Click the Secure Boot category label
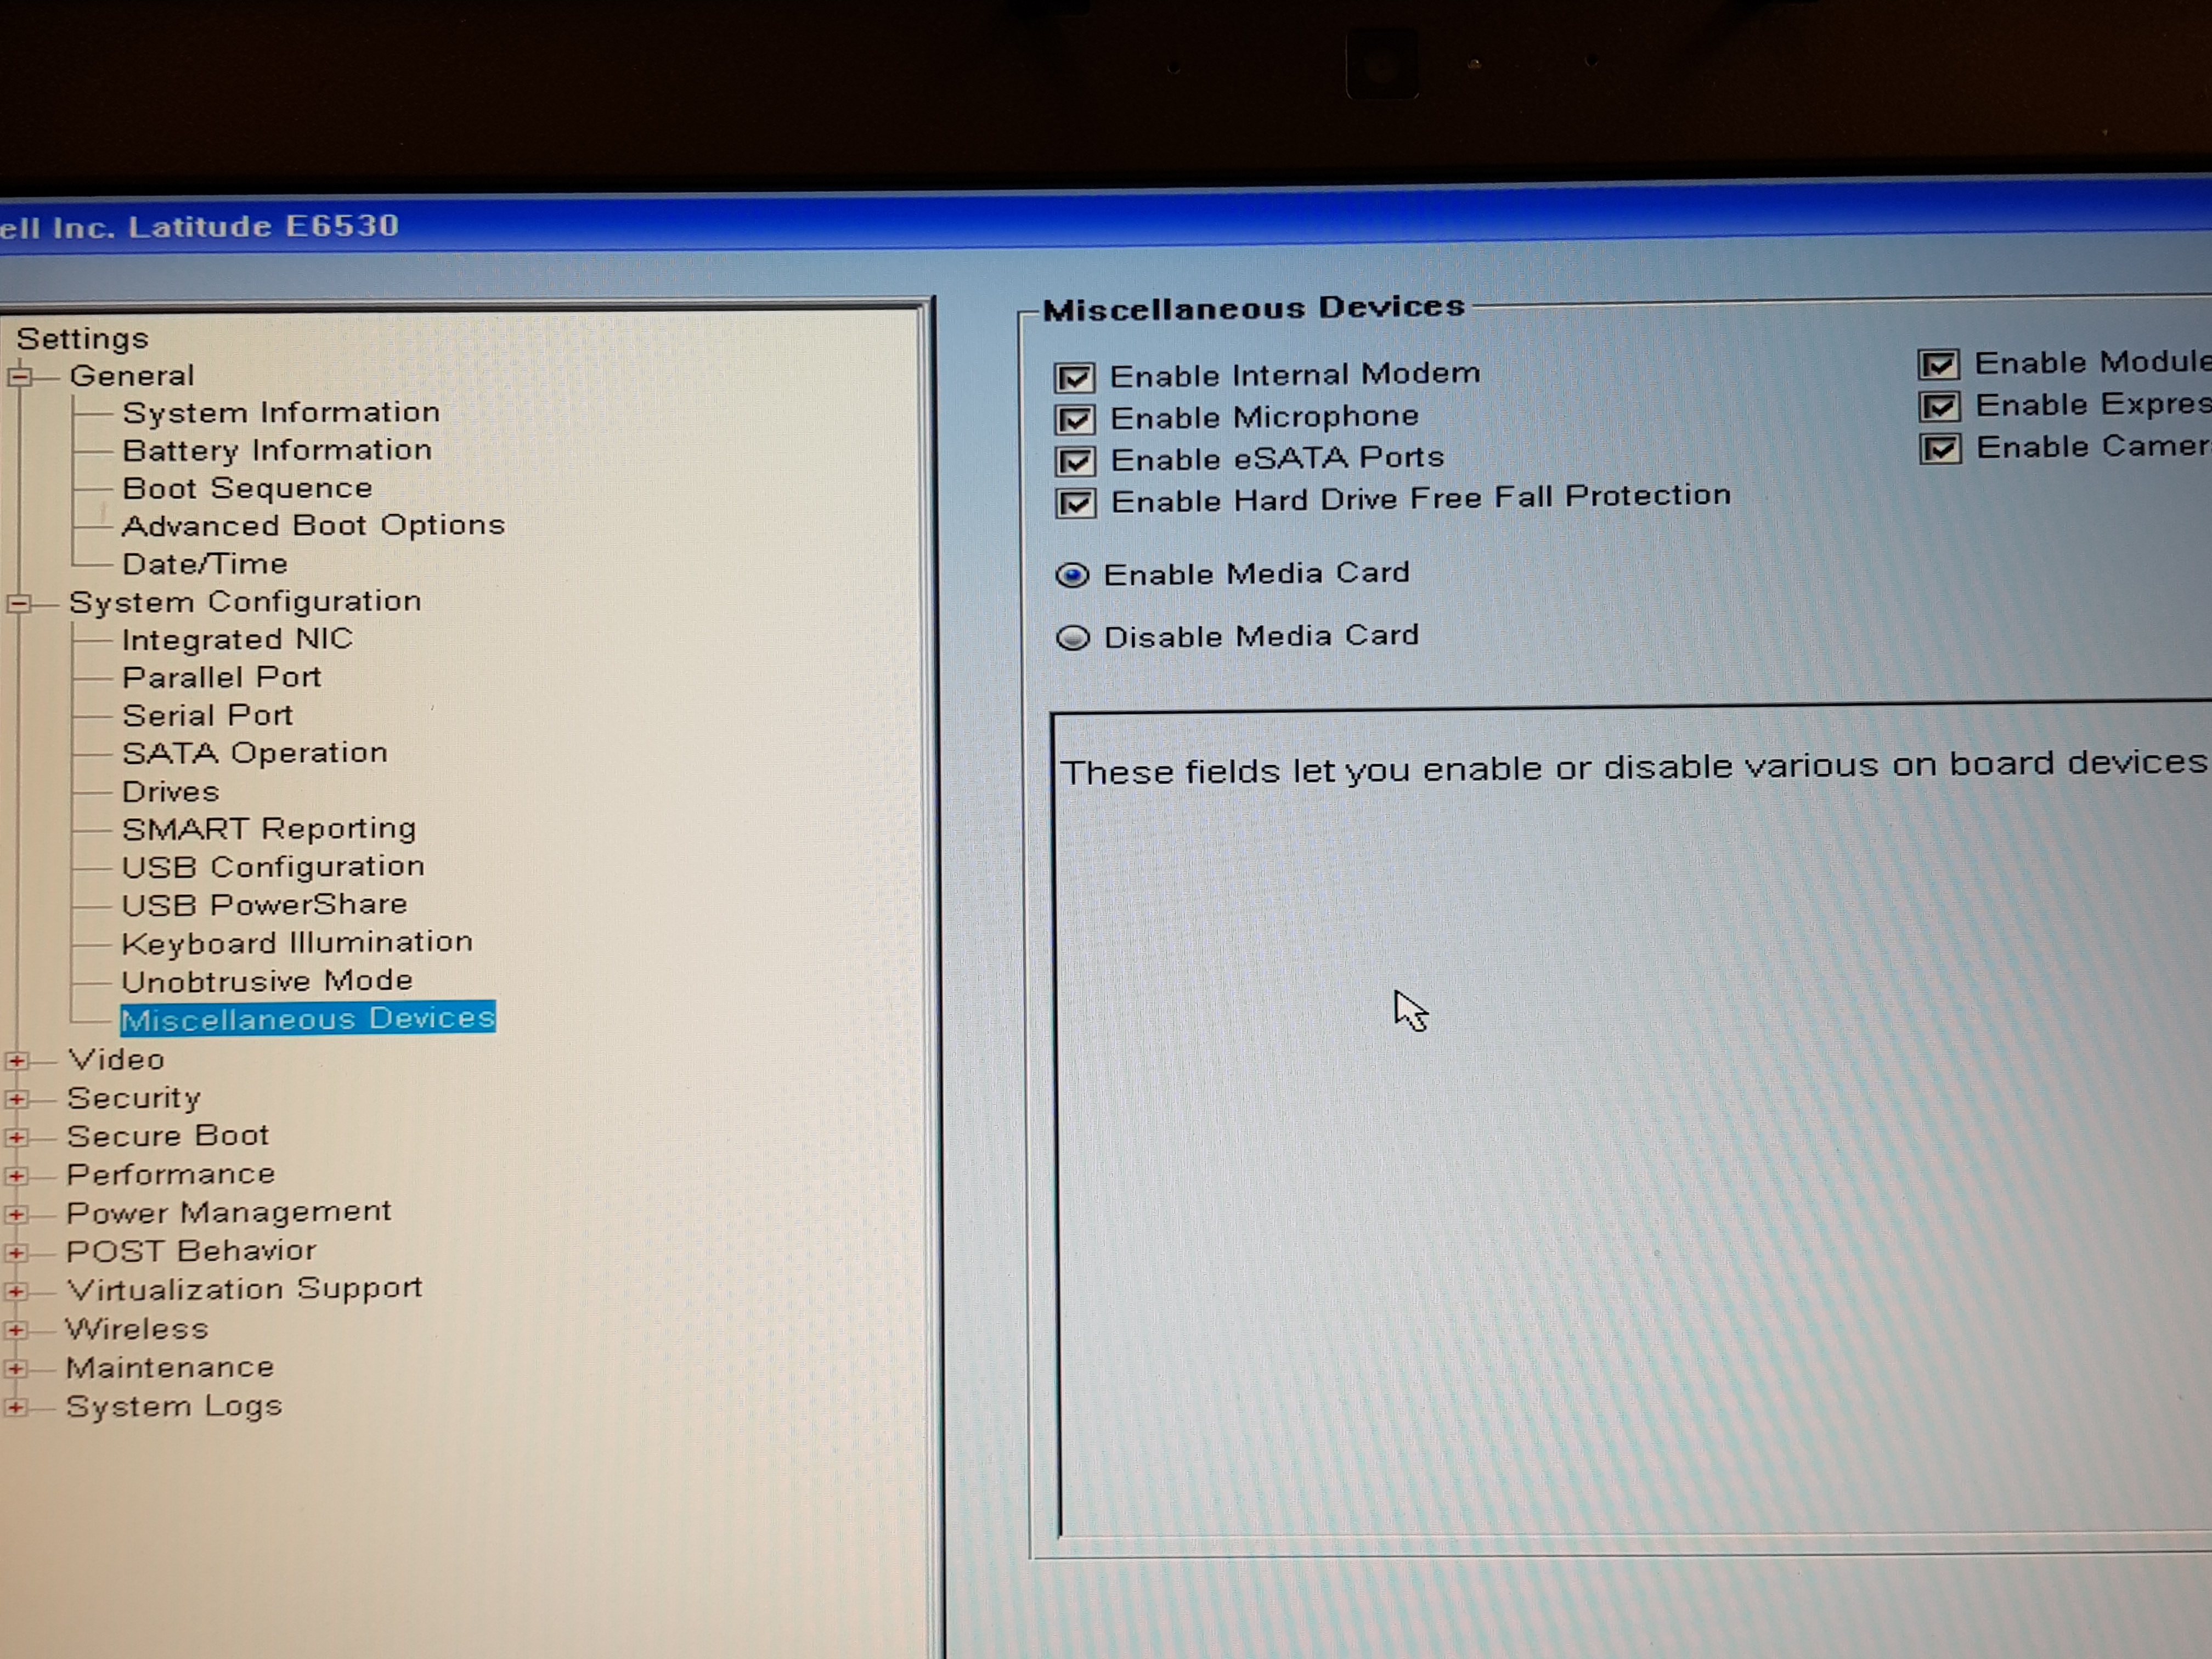 168,1137
